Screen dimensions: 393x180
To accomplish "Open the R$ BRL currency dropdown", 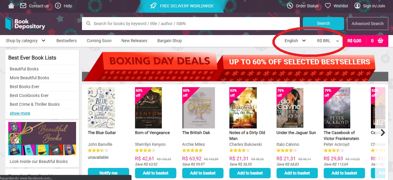I will [x=328, y=41].
